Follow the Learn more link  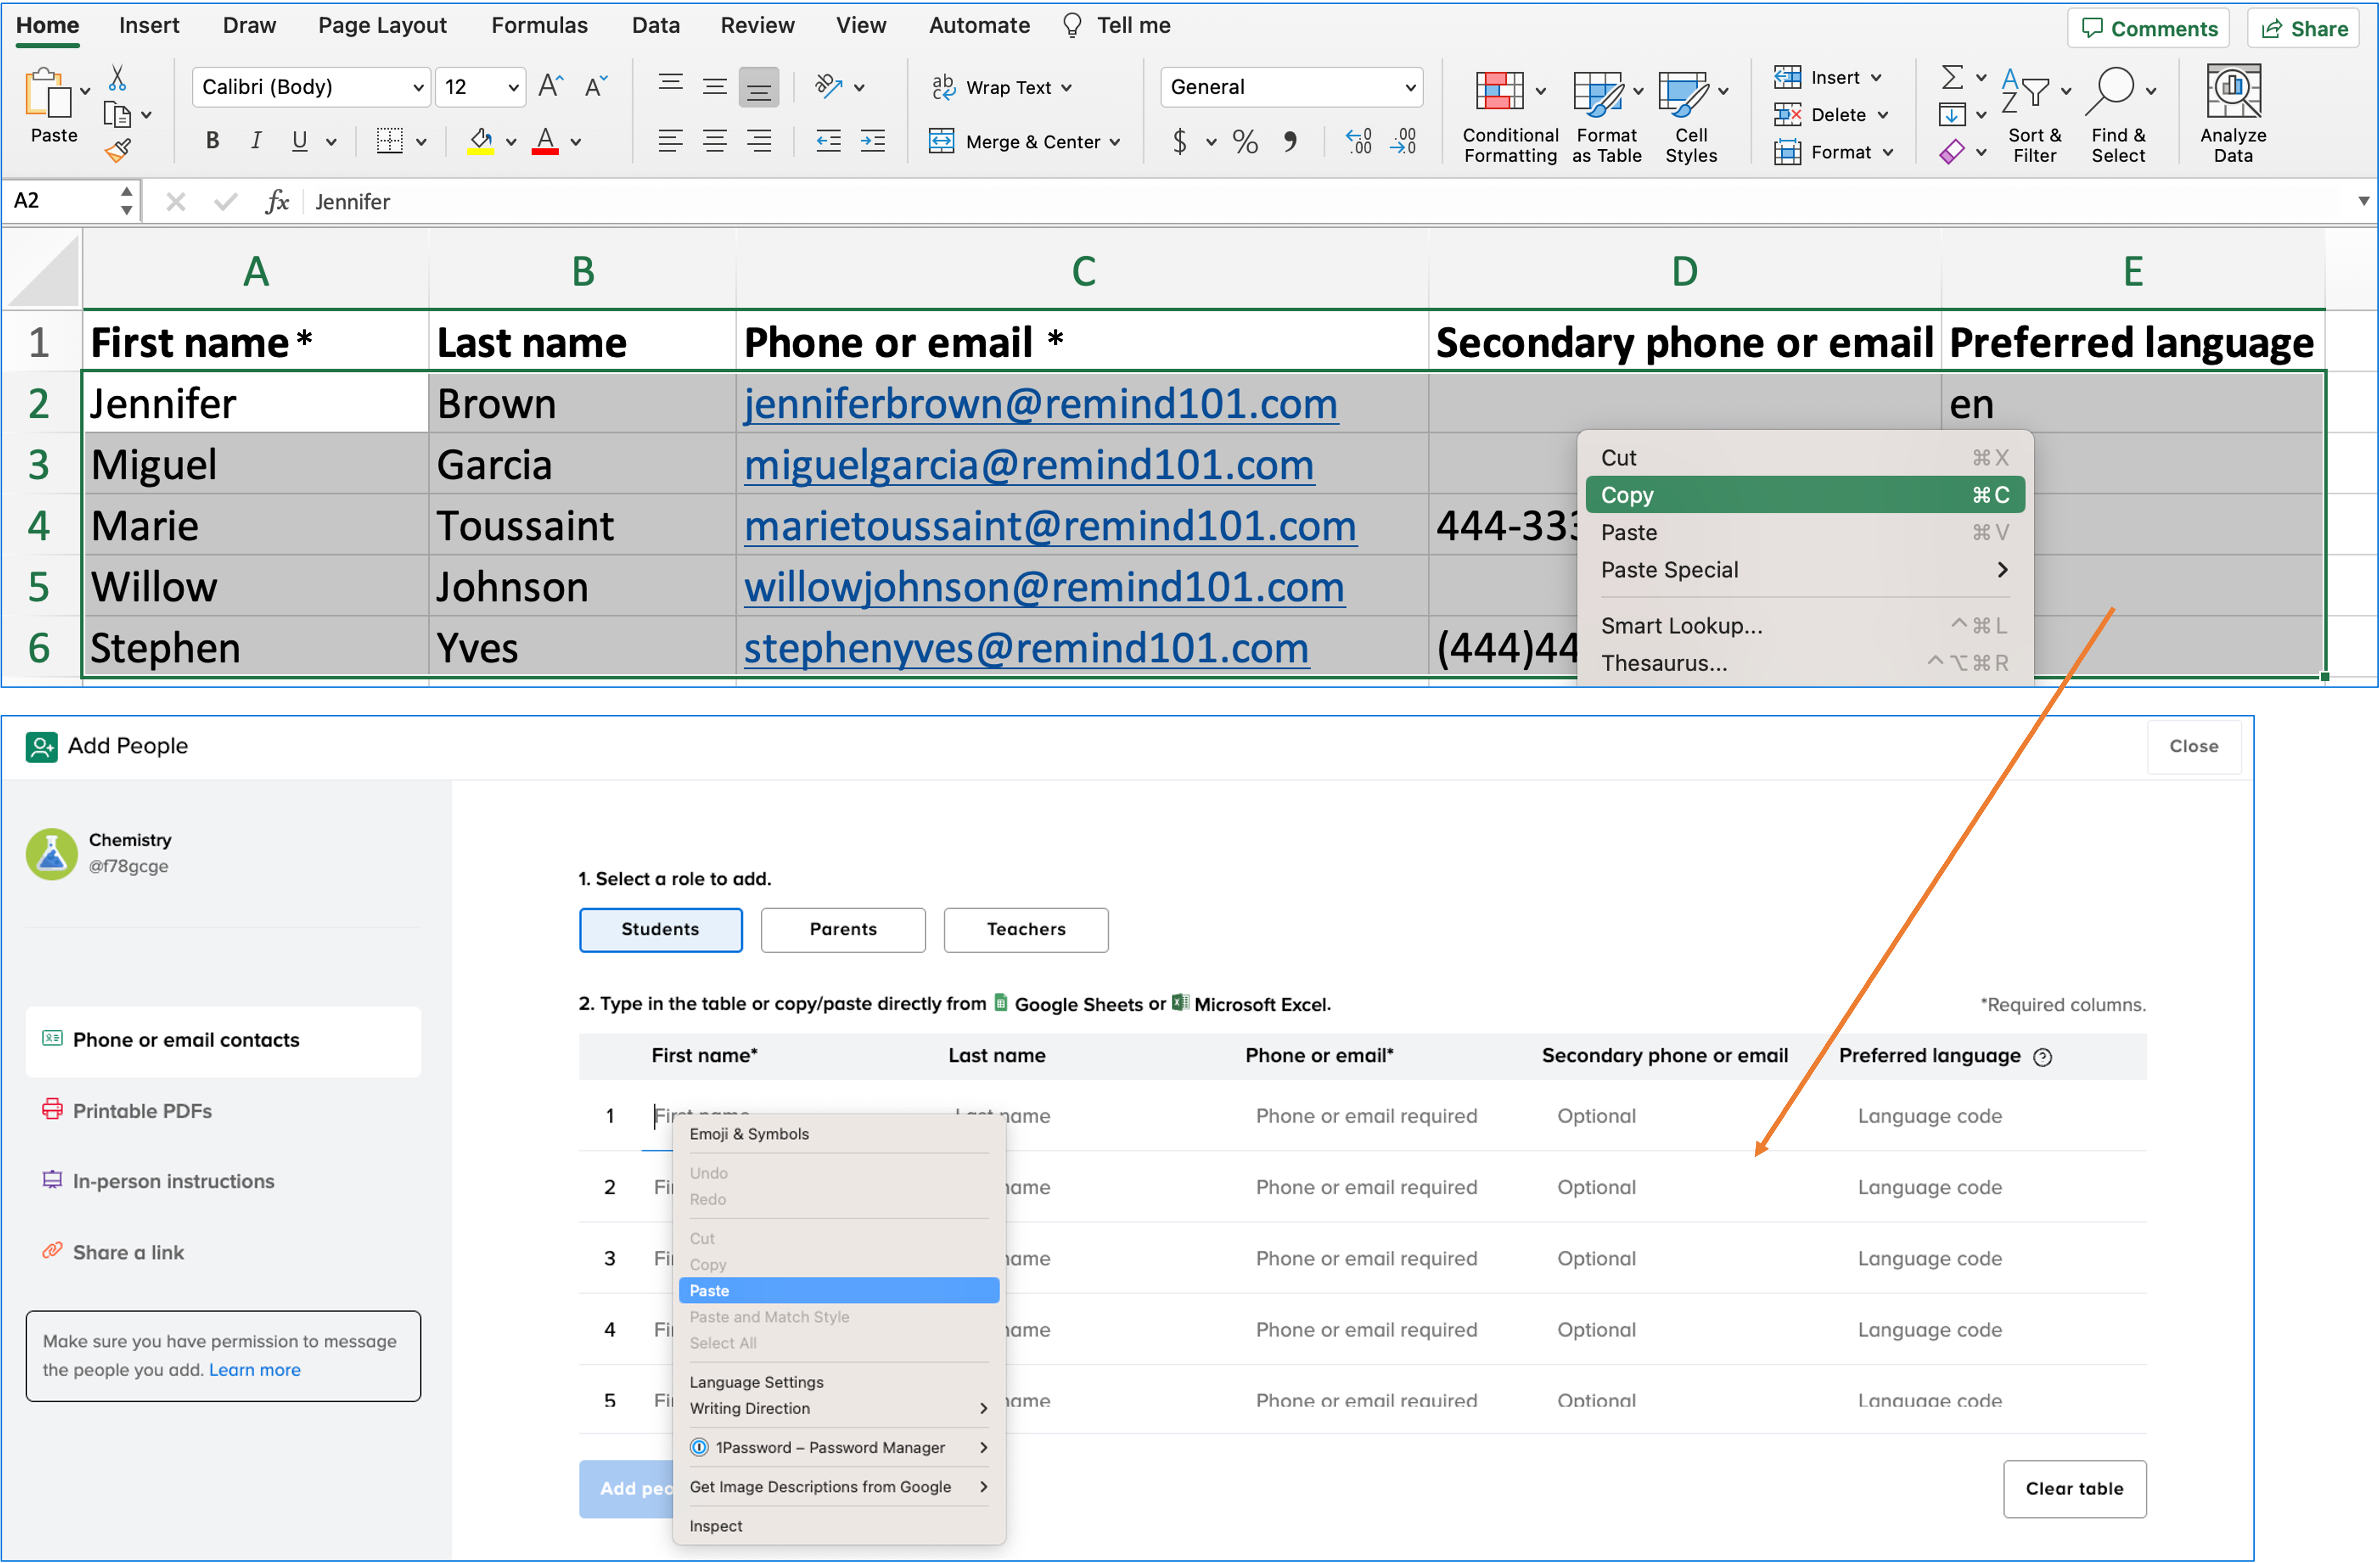click(254, 1369)
